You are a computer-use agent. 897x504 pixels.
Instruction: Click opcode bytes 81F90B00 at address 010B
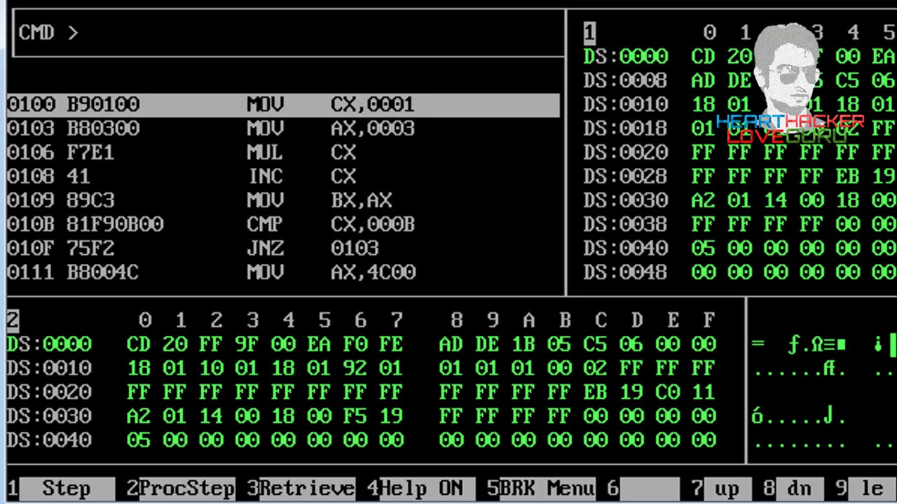115,224
